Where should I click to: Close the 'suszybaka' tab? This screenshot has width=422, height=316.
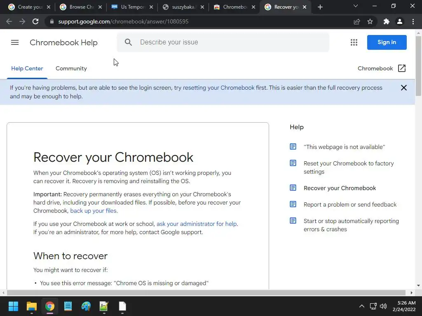(x=202, y=7)
